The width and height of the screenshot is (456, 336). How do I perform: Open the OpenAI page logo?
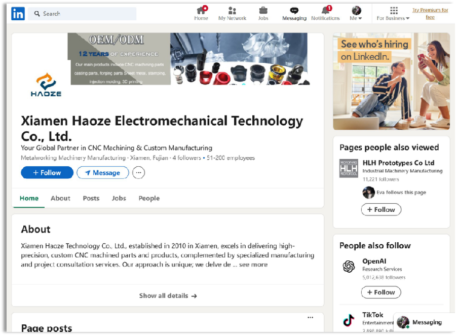[x=349, y=266]
